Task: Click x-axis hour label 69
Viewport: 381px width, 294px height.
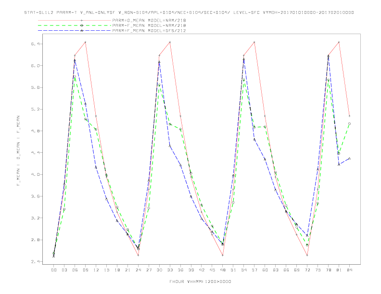Action: click(297, 270)
